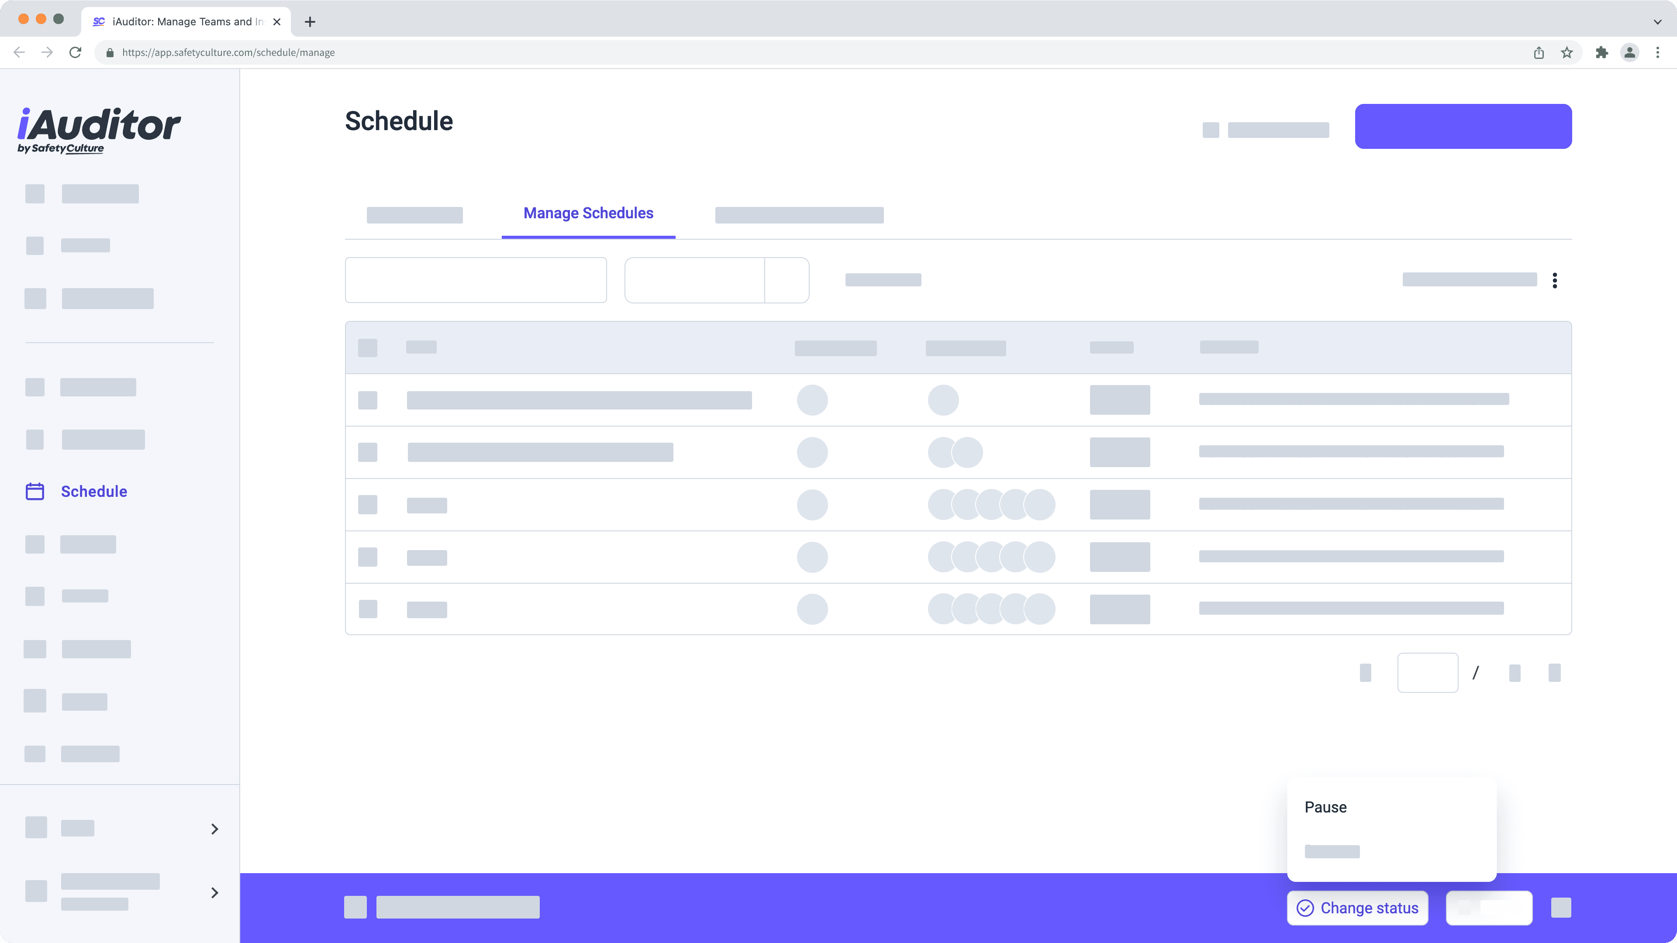Switch to the Manage Schedules tab
Screen dimensions: 1677x943
pyautogui.click(x=587, y=213)
